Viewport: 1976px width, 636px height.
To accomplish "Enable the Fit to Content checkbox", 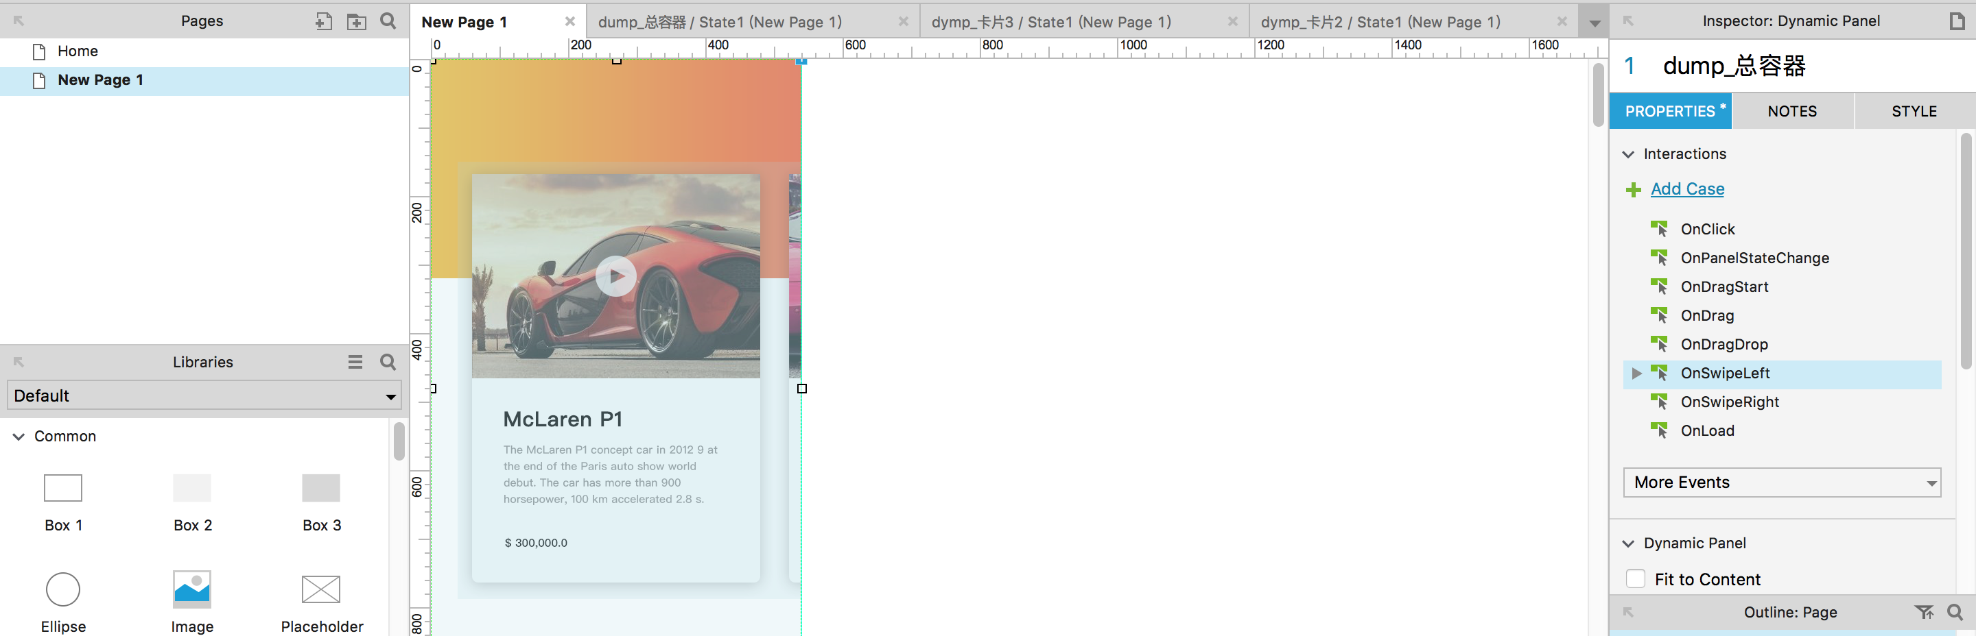I will [1636, 579].
